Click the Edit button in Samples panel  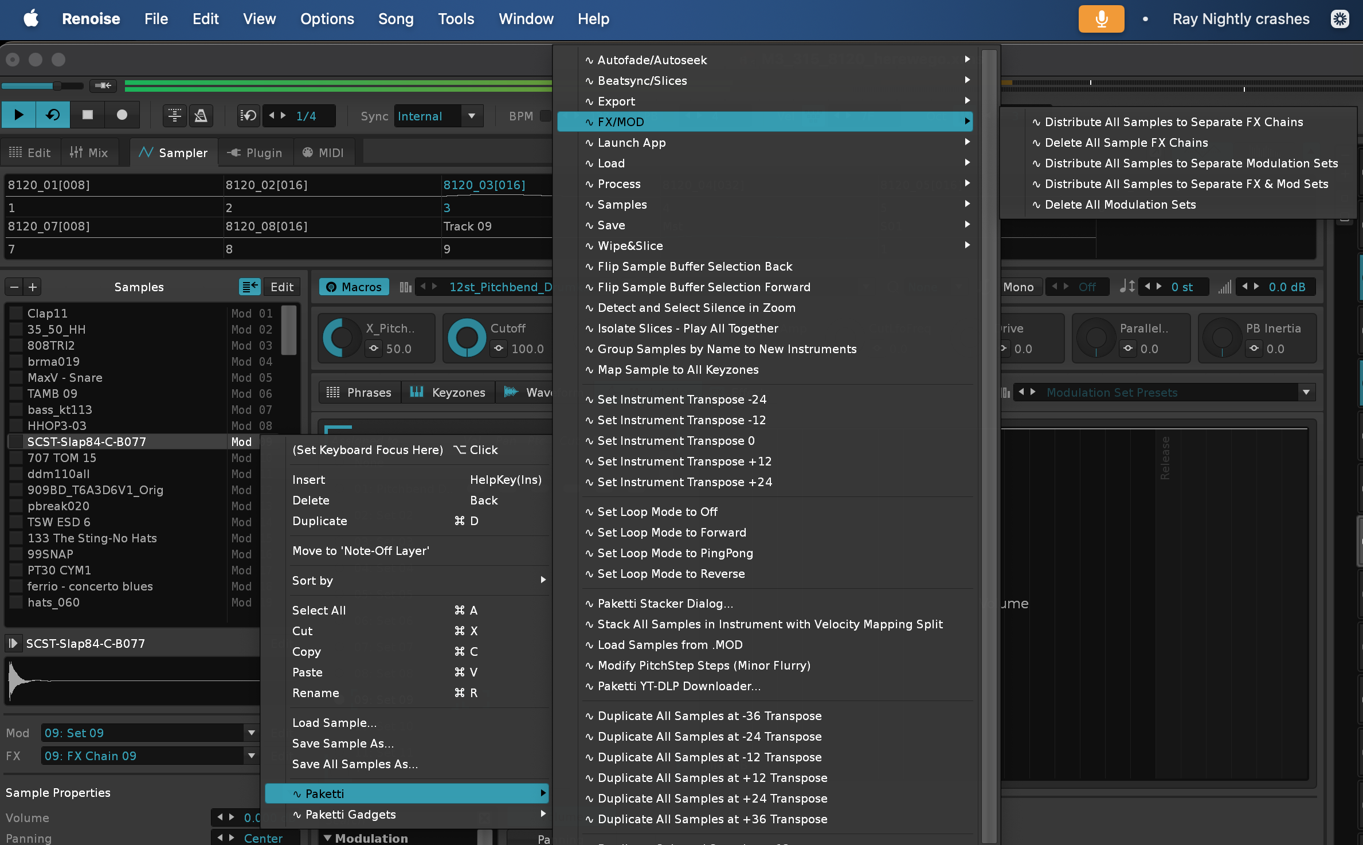(x=282, y=287)
